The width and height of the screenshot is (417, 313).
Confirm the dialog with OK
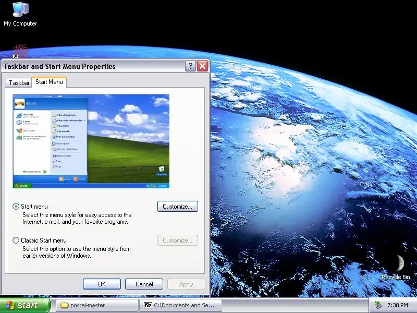point(102,284)
